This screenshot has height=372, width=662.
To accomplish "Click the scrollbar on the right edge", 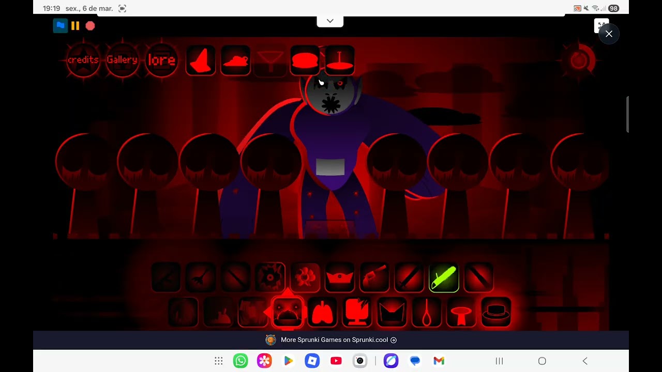I will [x=627, y=114].
